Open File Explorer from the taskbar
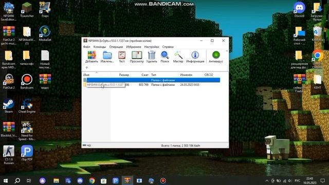 pyautogui.click(x=56, y=180)
